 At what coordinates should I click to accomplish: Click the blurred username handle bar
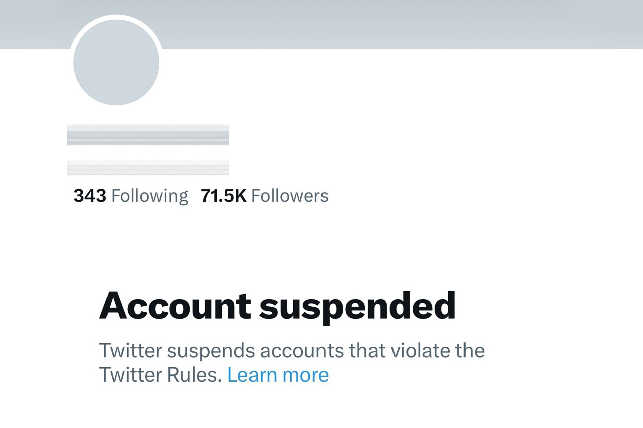[x=148, y=168]
